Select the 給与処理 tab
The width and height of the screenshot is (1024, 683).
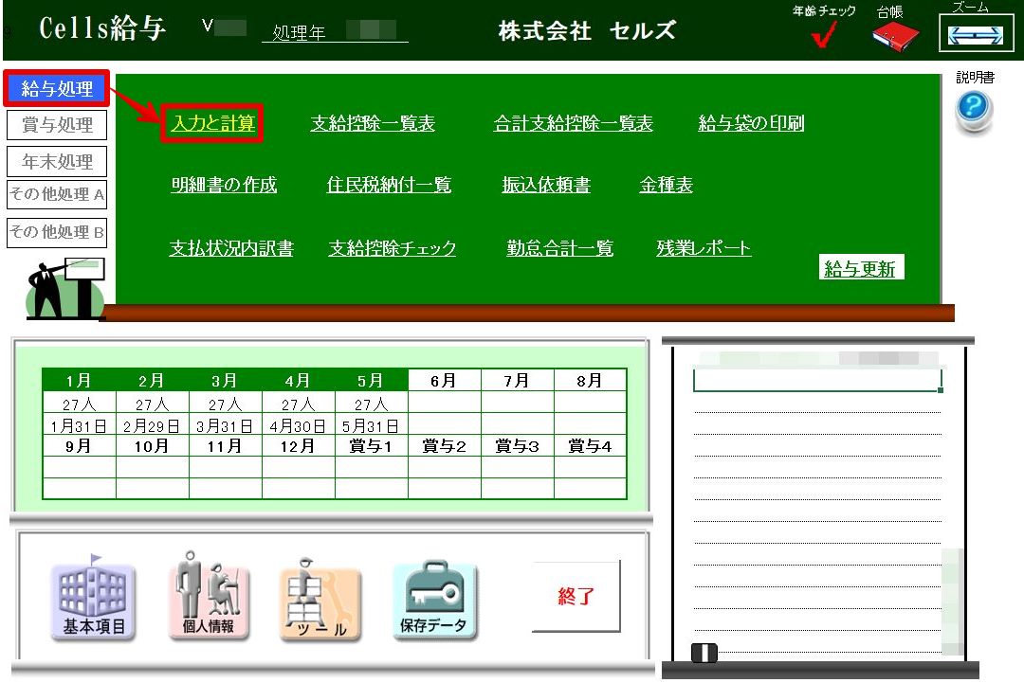click(x=57, y=89)
